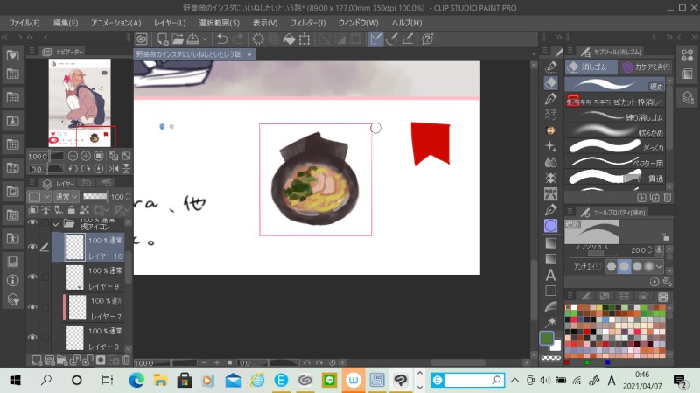
Task: Choose the 練り消しゴム eraser brush
Action: (x=615, y=116)
